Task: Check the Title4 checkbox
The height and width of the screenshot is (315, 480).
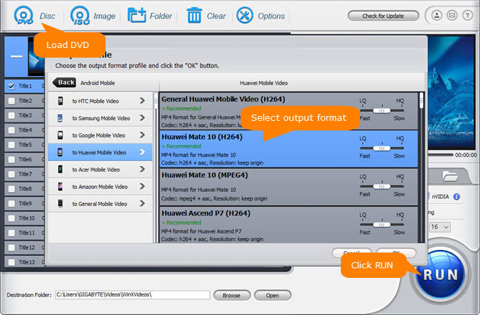Action: 12,130
